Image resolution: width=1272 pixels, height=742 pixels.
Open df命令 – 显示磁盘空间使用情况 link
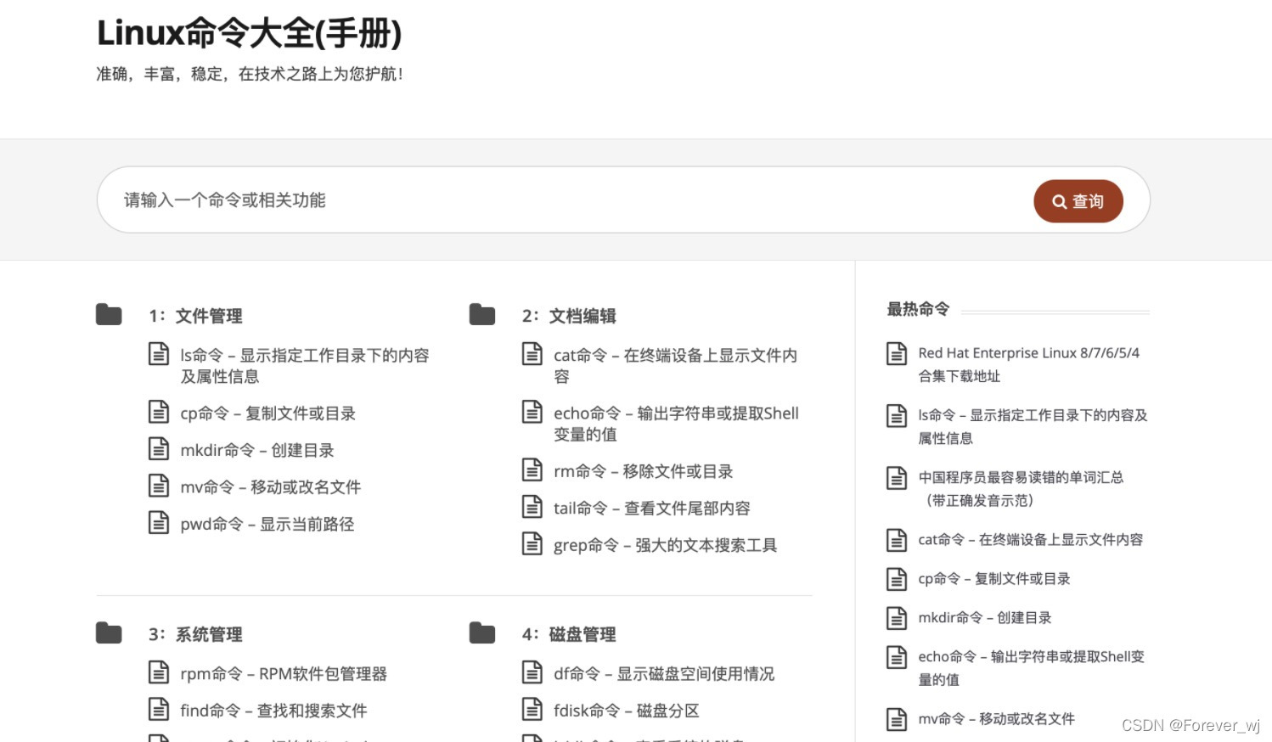pos(664,674)
